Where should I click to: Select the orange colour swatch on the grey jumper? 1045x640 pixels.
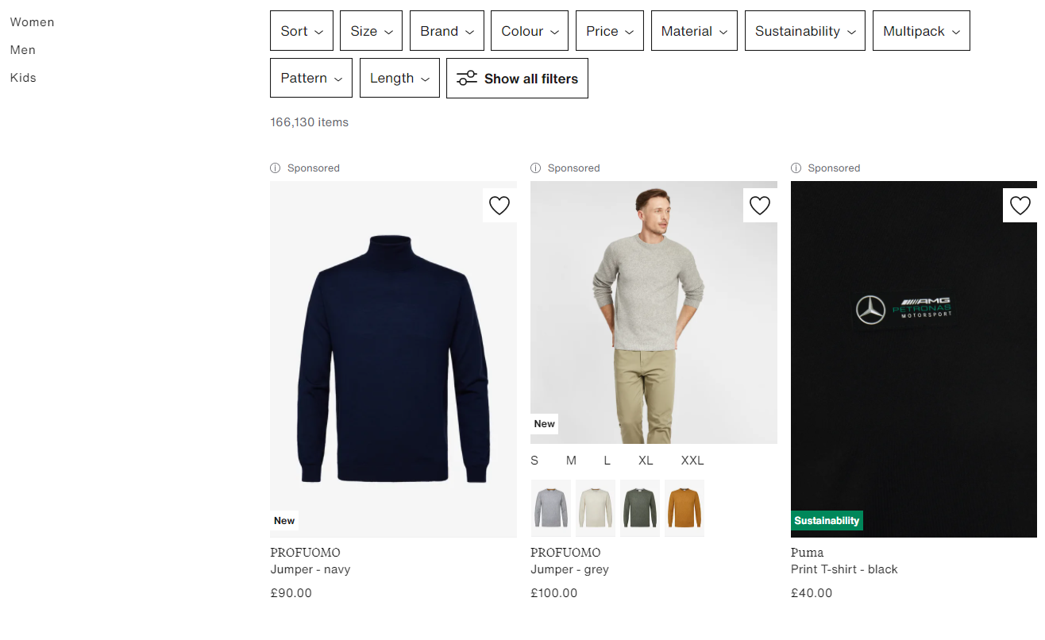[684, 507]
